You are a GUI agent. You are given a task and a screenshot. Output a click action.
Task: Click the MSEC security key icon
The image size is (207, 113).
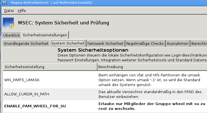[x=8, y=23]
